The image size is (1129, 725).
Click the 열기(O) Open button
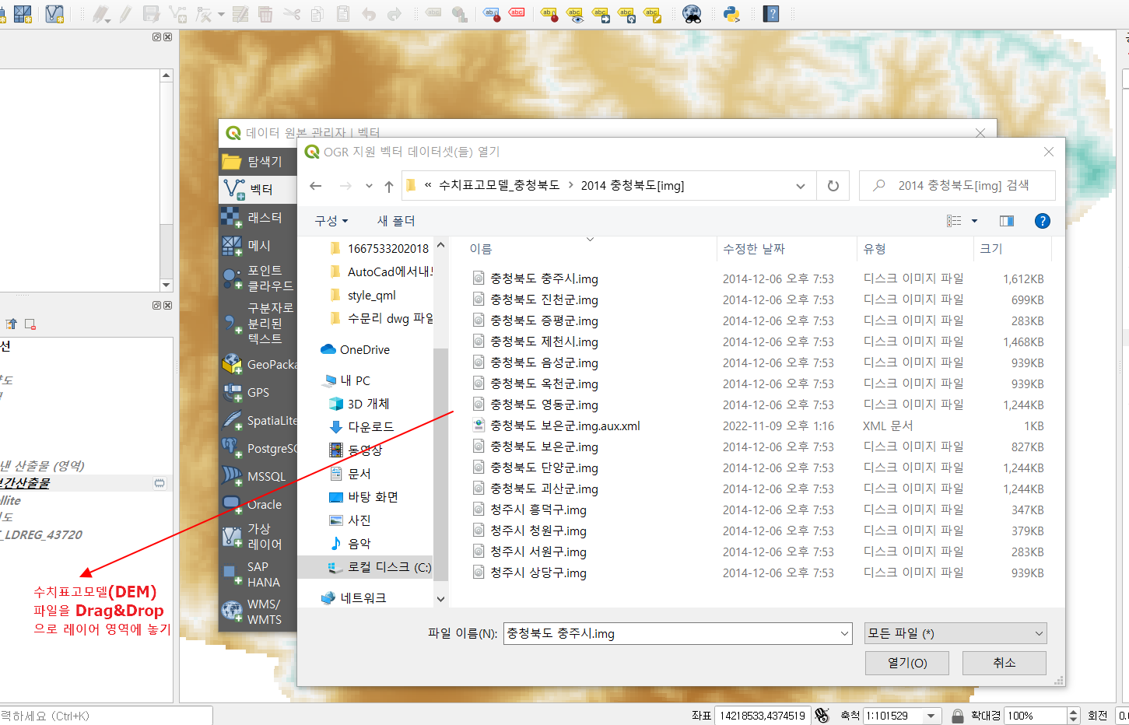click(907, 663)
